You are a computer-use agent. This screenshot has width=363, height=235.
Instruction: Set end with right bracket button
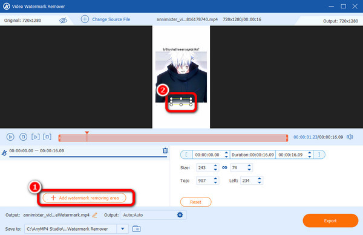tap(319, 155)
